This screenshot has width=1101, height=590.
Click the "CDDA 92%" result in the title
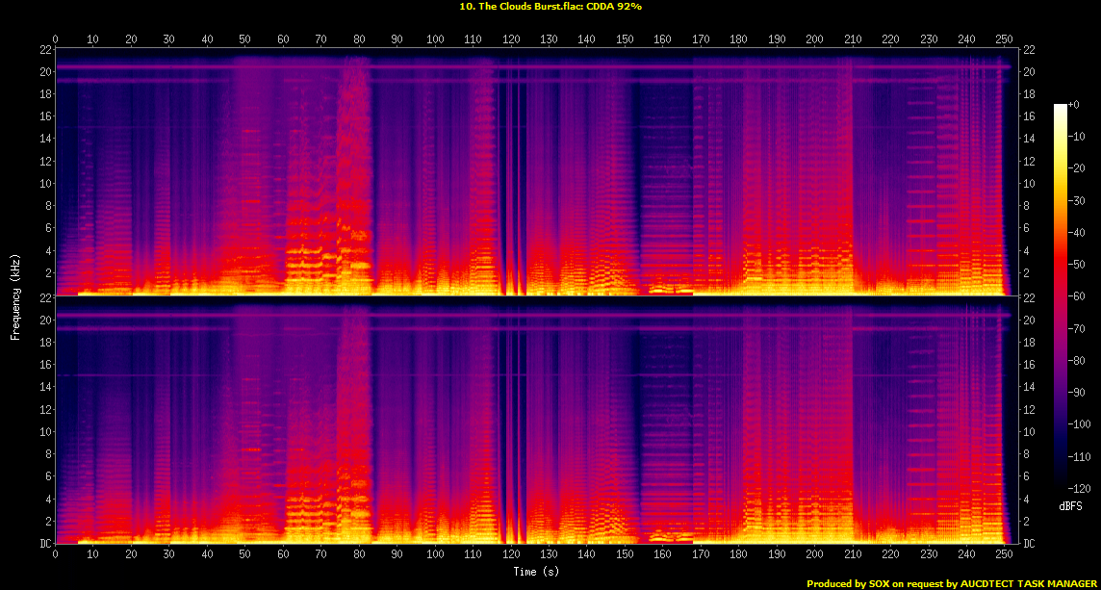(x=614, y=6)
